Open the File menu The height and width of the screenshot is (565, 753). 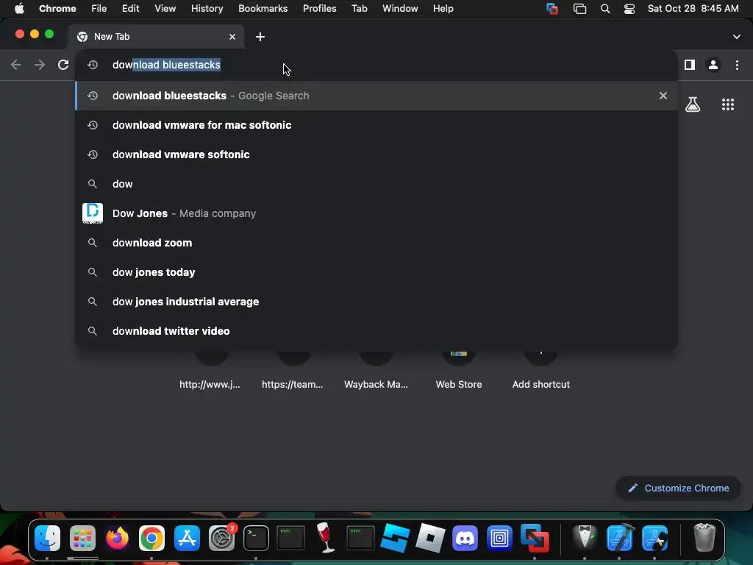tap(99, 9)
